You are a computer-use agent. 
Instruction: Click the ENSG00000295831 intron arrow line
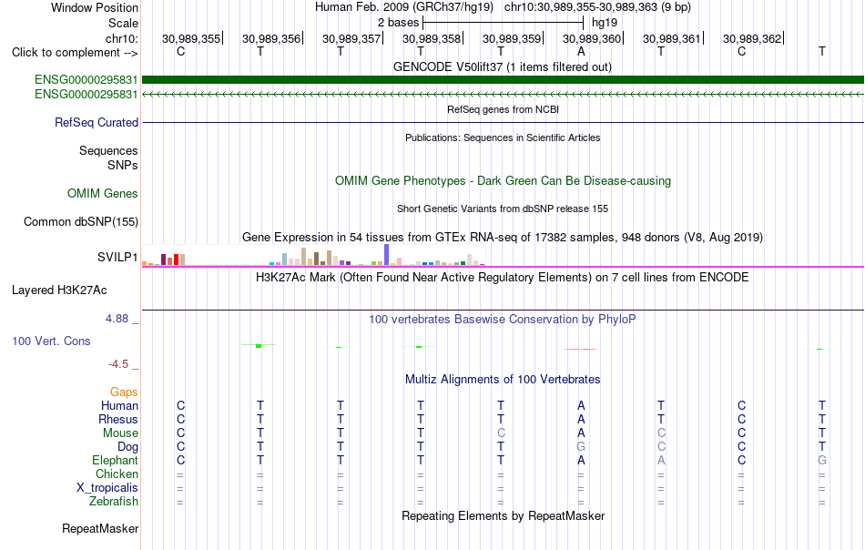[x=503, y=95]
